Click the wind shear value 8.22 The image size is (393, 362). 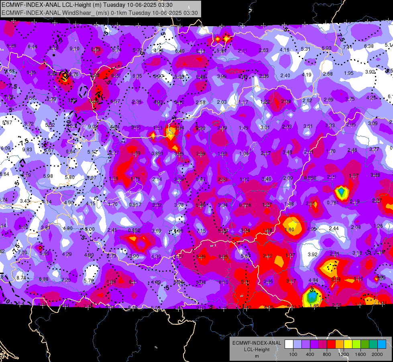coord(116,75)
